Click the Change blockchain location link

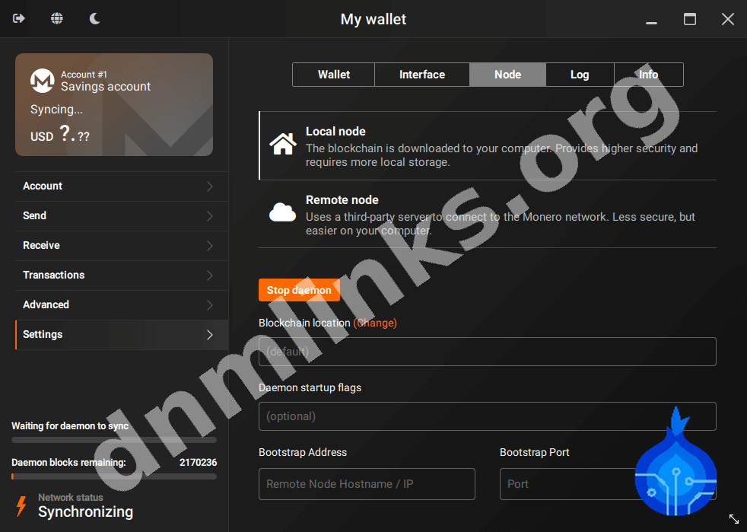pos(375,323)
